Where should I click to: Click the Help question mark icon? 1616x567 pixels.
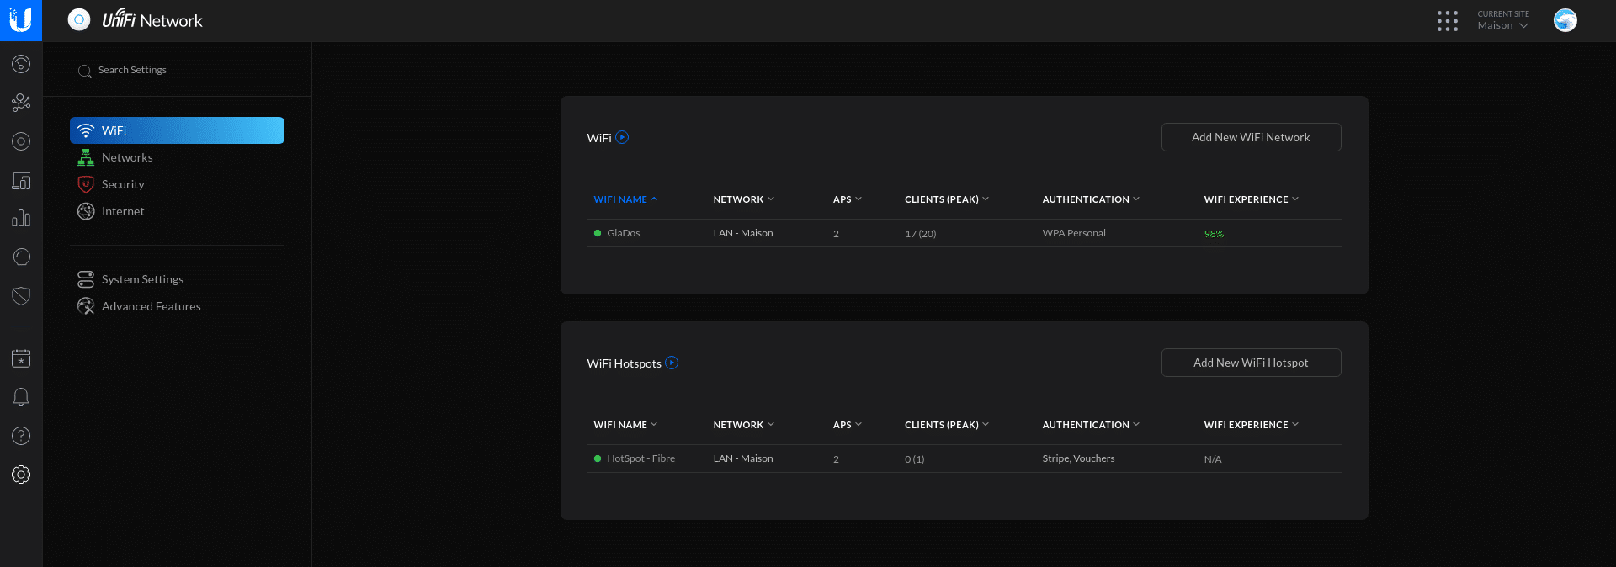21,436
